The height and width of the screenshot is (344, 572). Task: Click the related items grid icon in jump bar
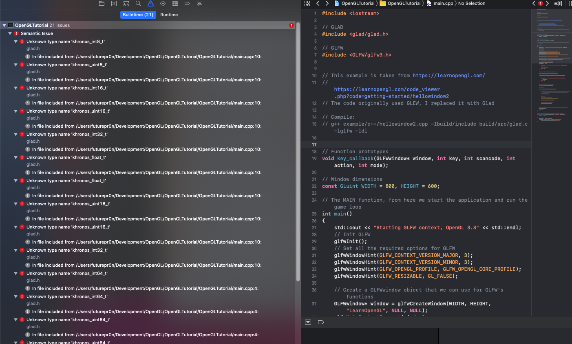point(307,3)
